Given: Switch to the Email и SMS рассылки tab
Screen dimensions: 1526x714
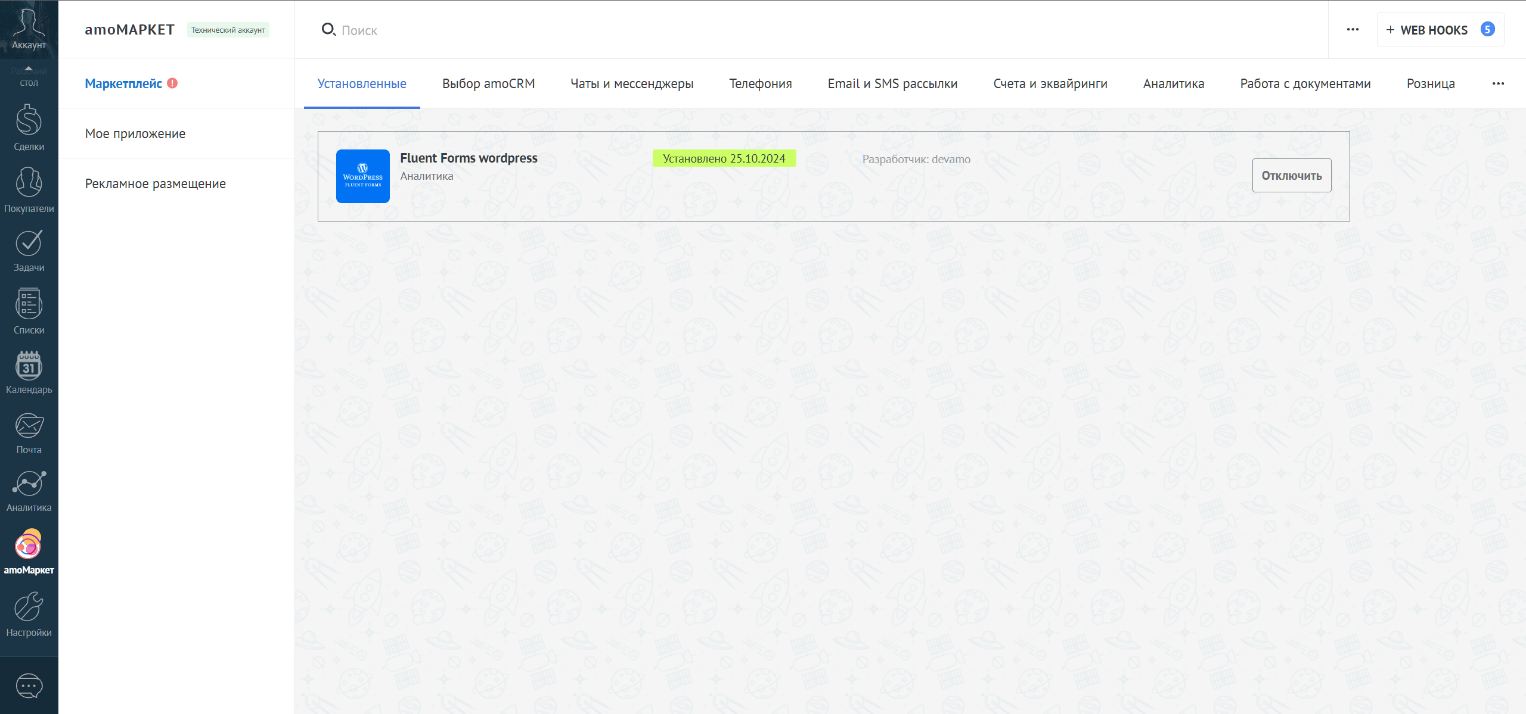Looking at the screenshot, I should pyautogui.click(x=892, y=84).
